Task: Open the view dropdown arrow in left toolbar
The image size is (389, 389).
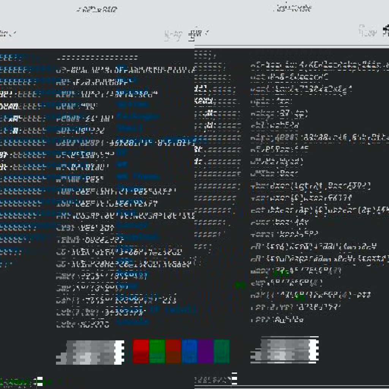Action: click(x=14, y=34)
